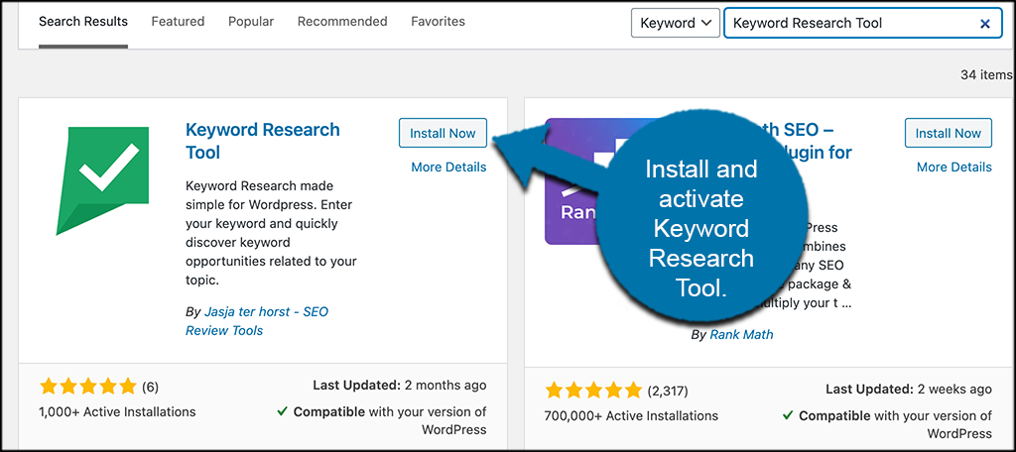Click the green checkmark Keyword Research Tool icon
Screen dimensions: 1016x452
point(102,180)
